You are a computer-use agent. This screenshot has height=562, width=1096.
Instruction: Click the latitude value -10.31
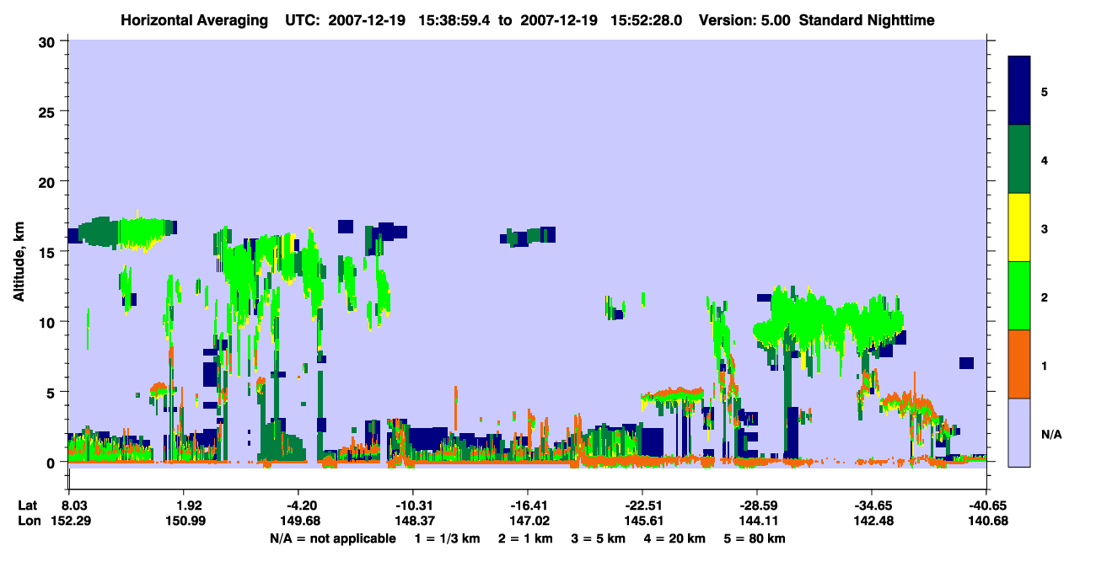pyautogui.click(x=413, y=506)
